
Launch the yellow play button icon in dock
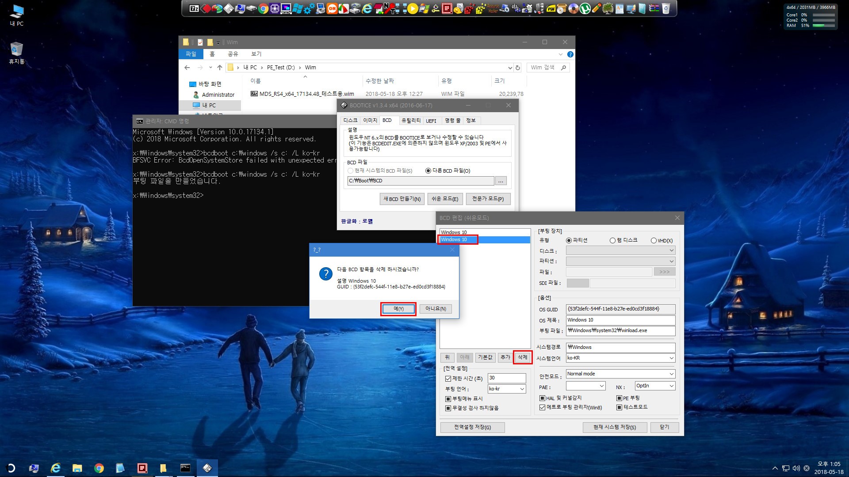[x=413, y=8]
